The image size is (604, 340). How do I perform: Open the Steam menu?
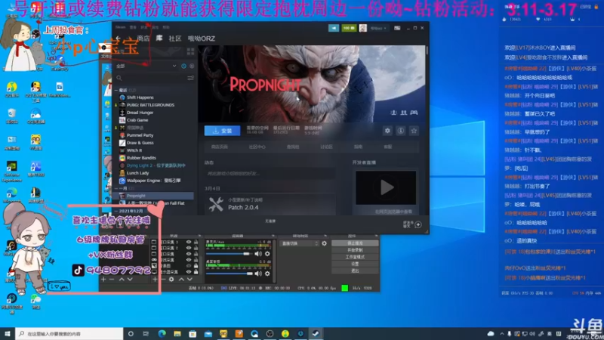[120, 27]
